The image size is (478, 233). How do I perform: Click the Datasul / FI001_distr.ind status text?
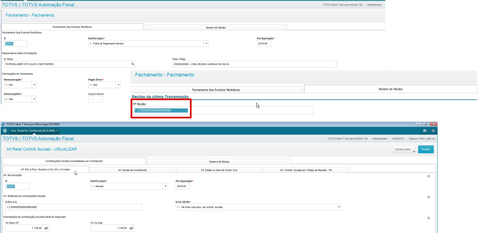click(422, 139)
